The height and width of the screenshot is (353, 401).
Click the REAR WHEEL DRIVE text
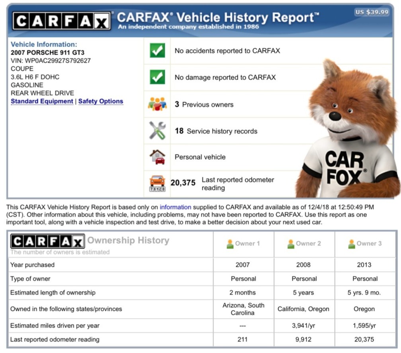(42, 93)
